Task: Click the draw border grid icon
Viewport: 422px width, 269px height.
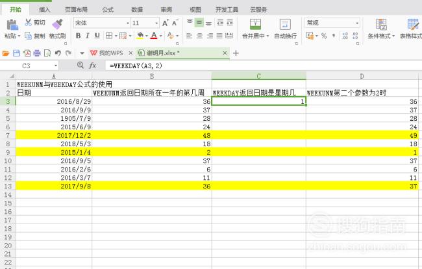Action: click(x=123, y=36)
